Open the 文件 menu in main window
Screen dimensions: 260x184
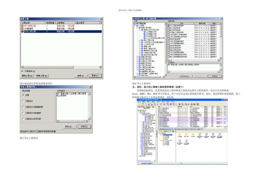tap(139, 102)
